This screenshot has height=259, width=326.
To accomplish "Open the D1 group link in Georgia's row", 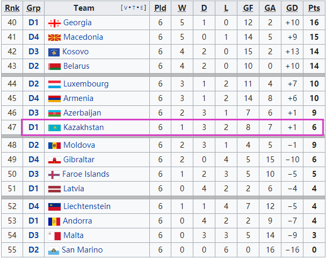I will click(x=34, y=23).
